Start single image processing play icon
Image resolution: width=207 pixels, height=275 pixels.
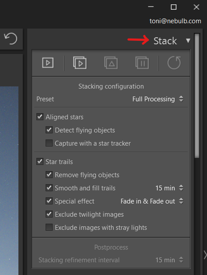tap(48, 63)
